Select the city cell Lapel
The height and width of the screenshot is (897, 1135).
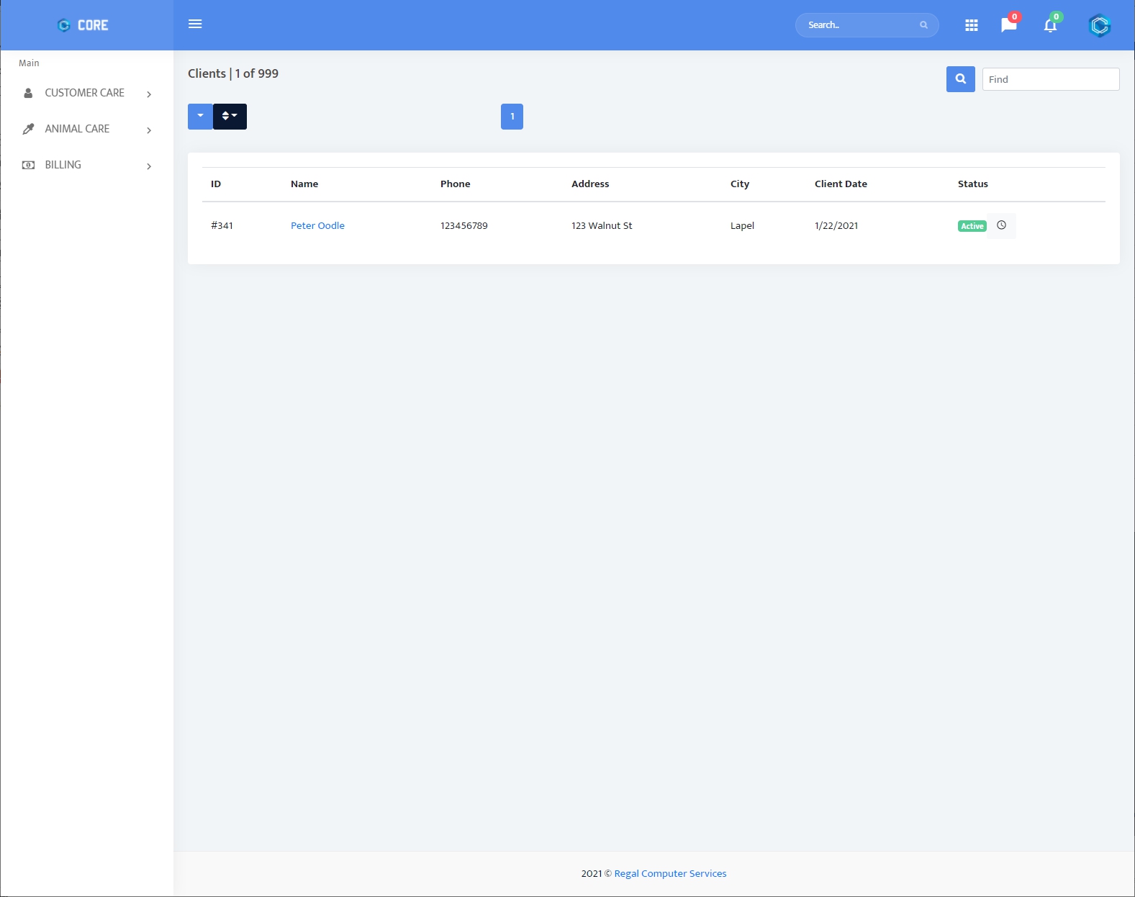[x=742, y=225]
